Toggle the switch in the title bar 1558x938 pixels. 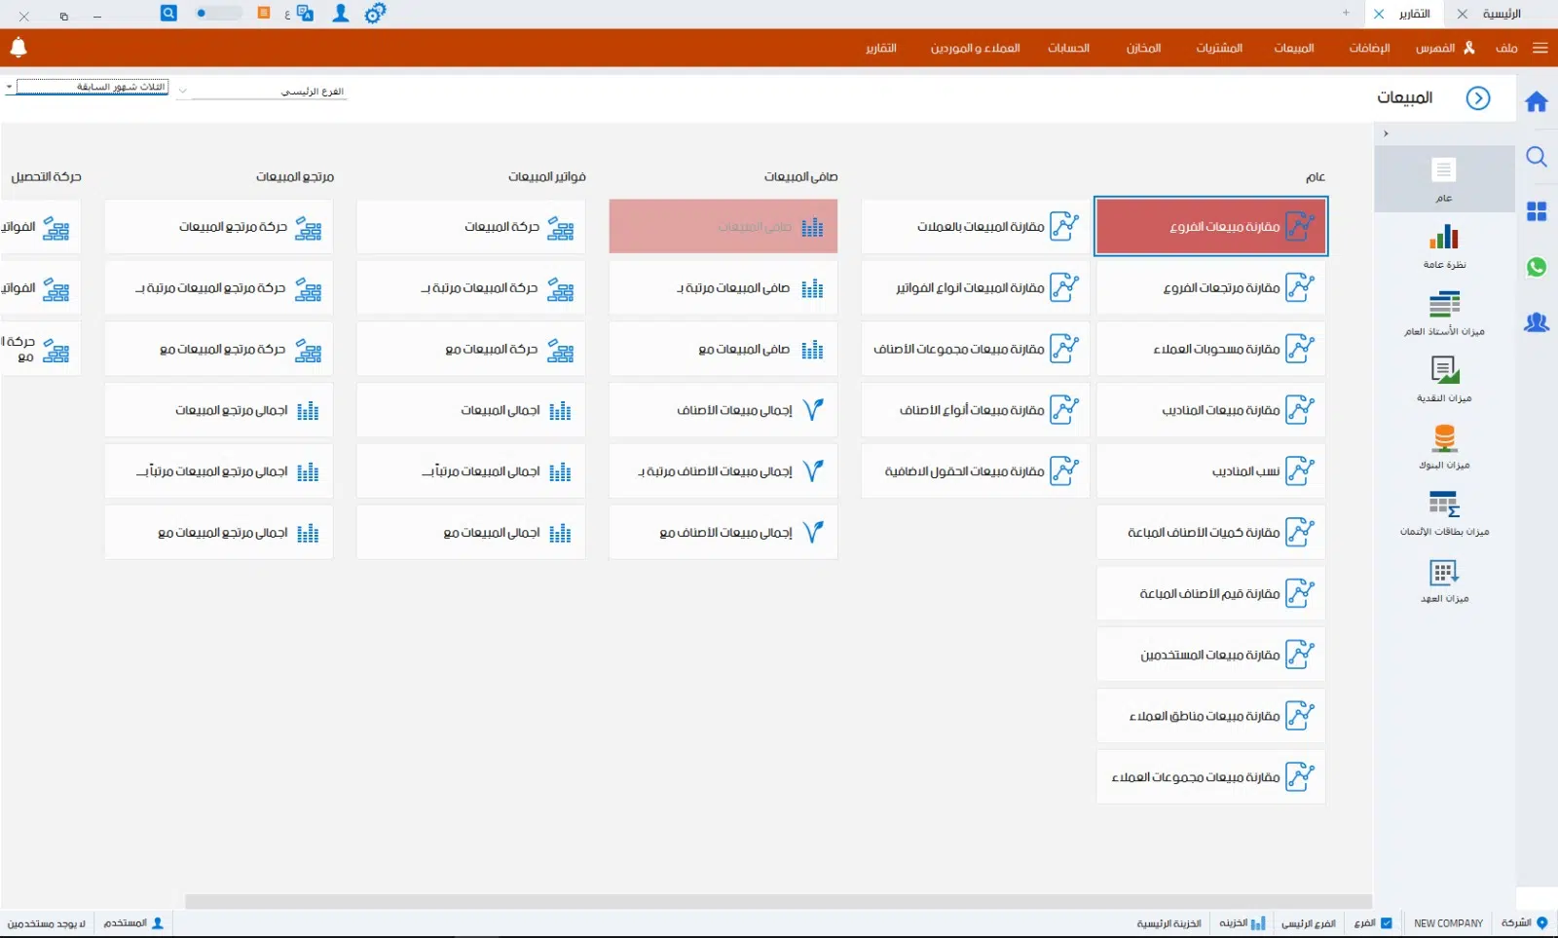click(219, 14)
